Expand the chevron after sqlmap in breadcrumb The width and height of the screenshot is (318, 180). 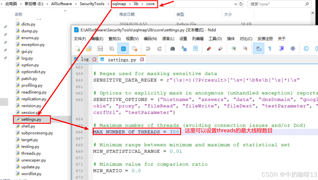click(x=130, y=4)
